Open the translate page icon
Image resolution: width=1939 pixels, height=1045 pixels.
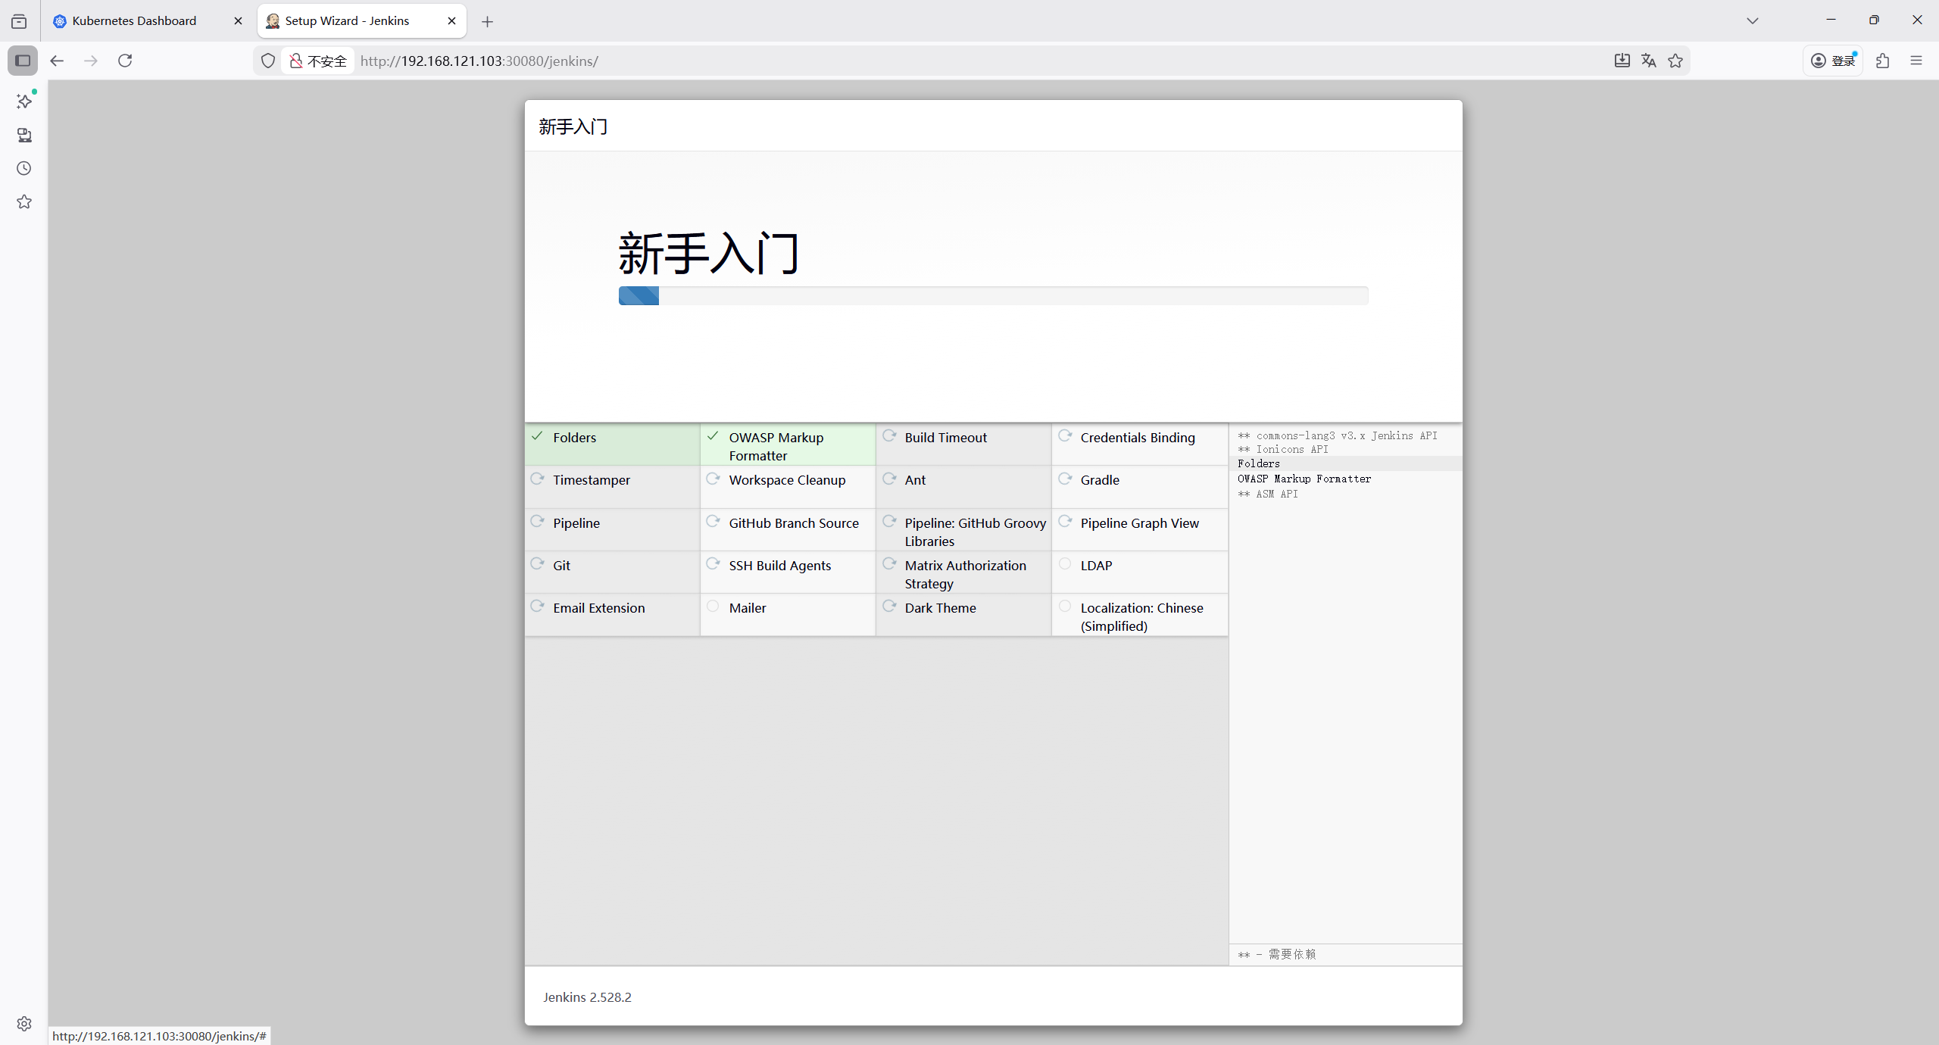point(1648,61)
